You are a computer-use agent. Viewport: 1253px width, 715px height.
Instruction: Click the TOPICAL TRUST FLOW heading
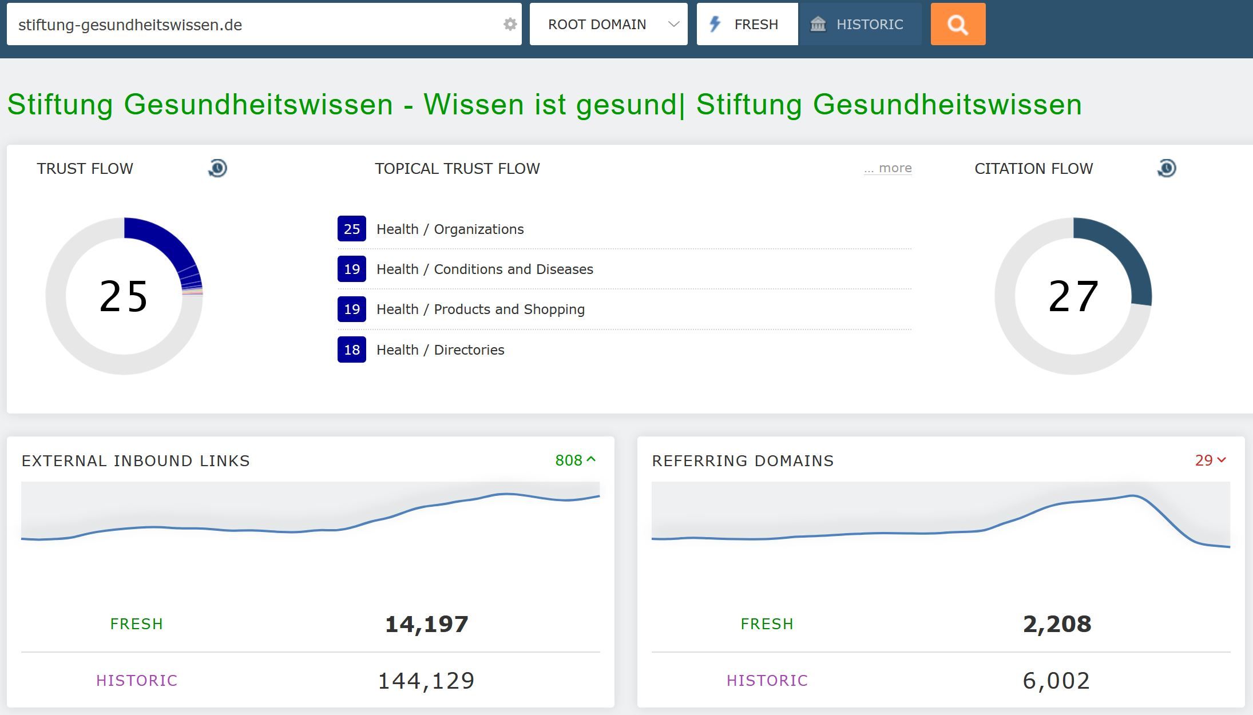click(x=457, y=169)
